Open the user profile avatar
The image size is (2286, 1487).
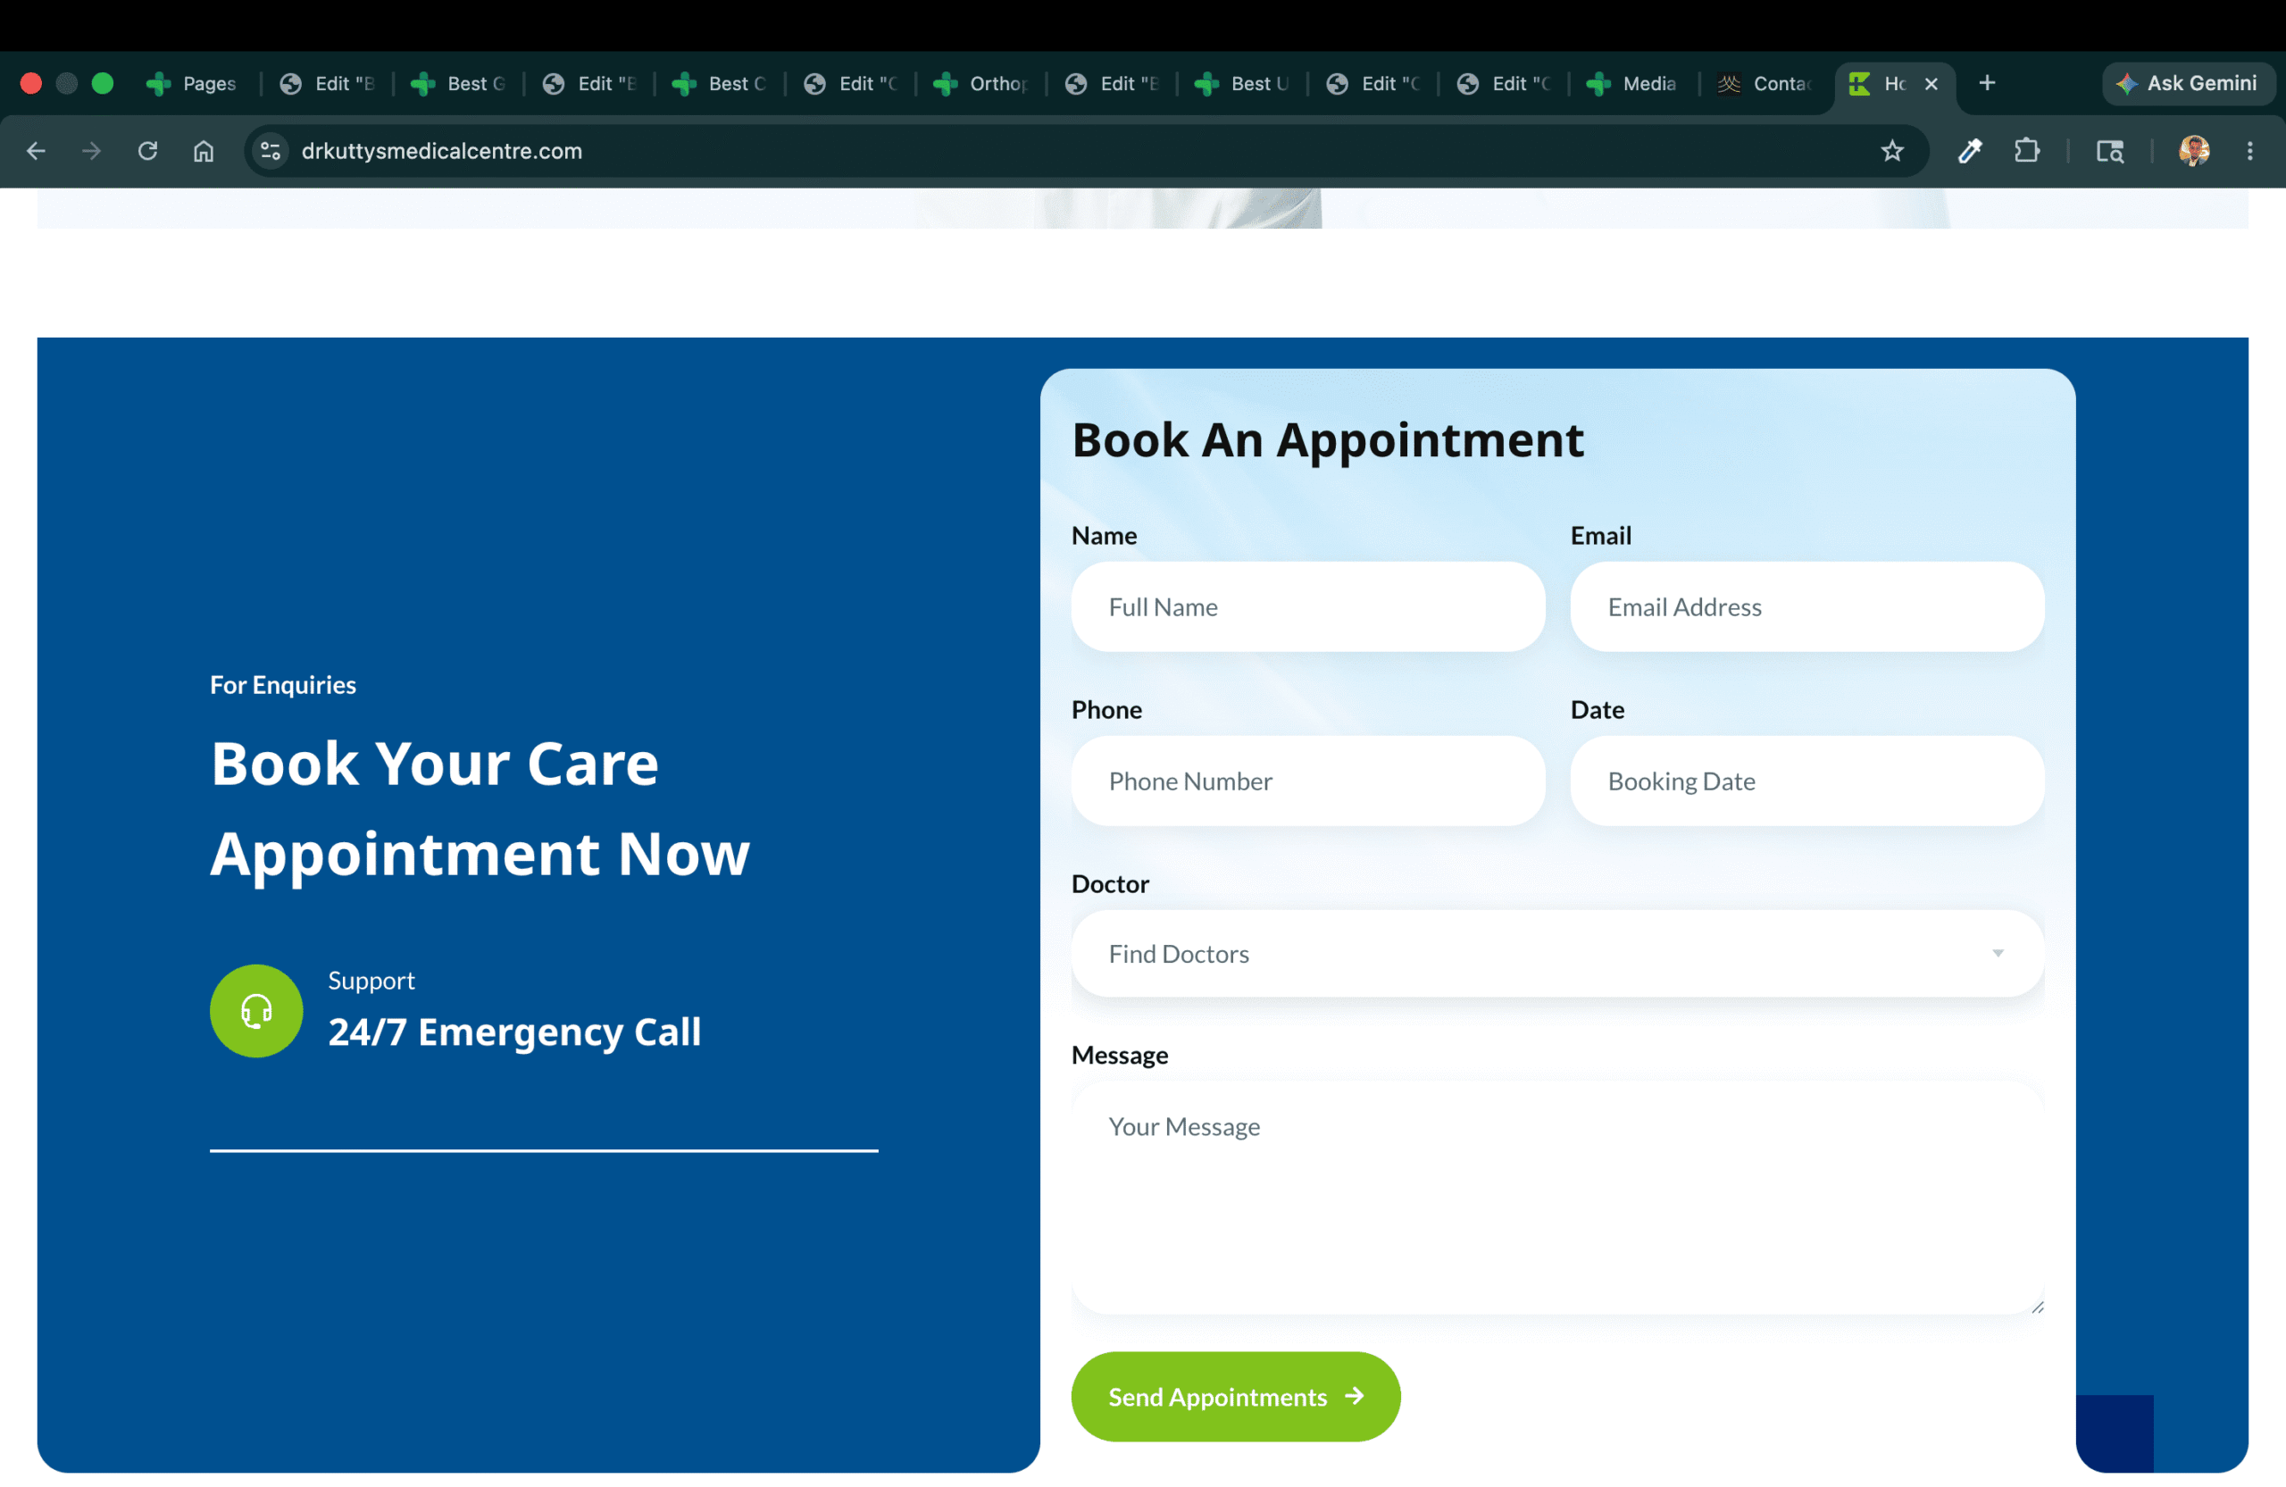point(2194,151)
